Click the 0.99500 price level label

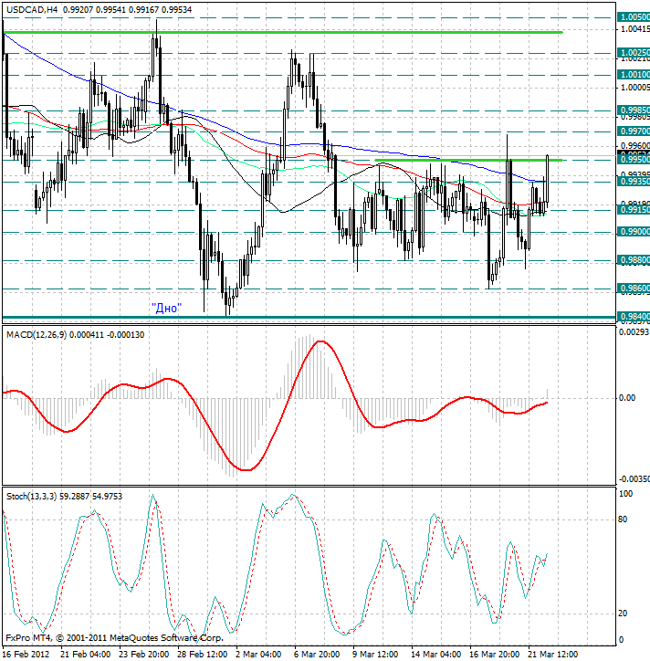pyautogui.click(x=634, y=160)
